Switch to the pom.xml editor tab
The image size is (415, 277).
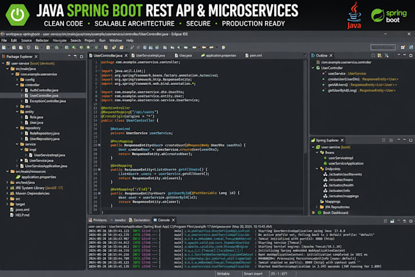253,56
